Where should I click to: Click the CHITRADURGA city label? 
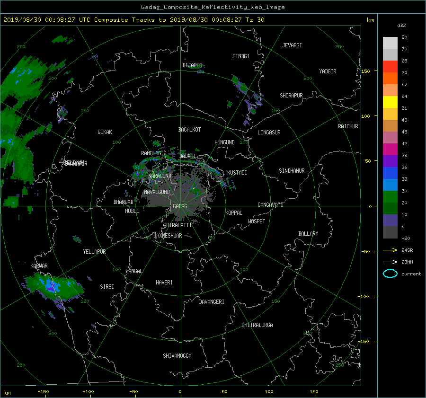(257, 325)
